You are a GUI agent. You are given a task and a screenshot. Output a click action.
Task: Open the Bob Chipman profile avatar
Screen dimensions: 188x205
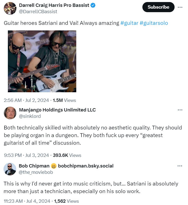point(10,169)
